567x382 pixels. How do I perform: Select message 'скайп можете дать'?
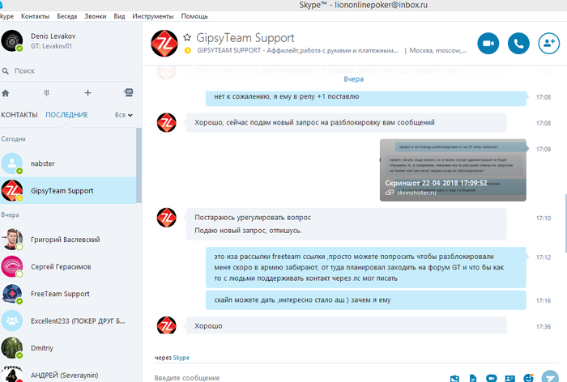pyautogui.click(x=365, y=300)
